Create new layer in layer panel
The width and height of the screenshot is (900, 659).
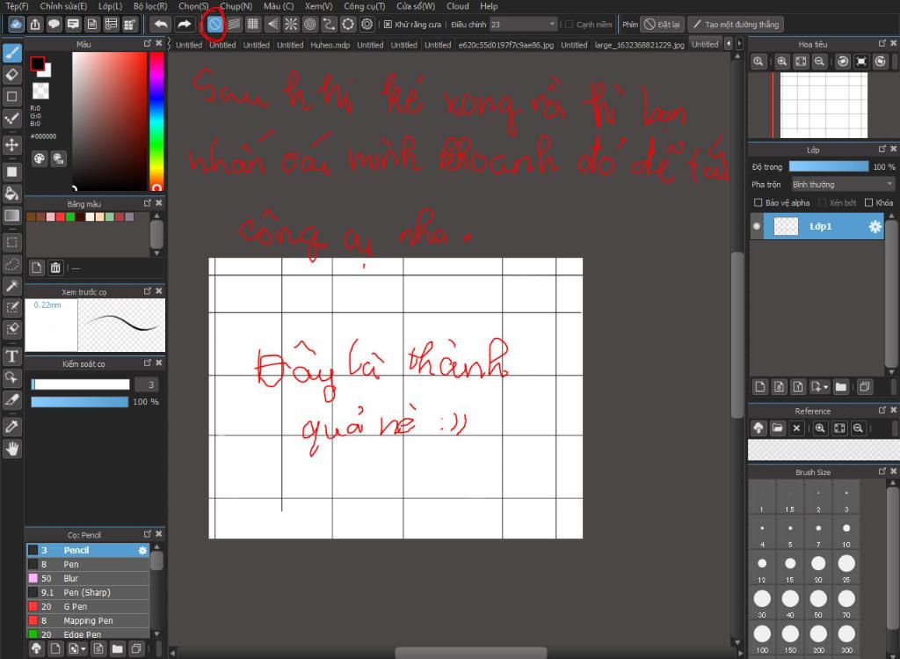click(x=760, y=386)
